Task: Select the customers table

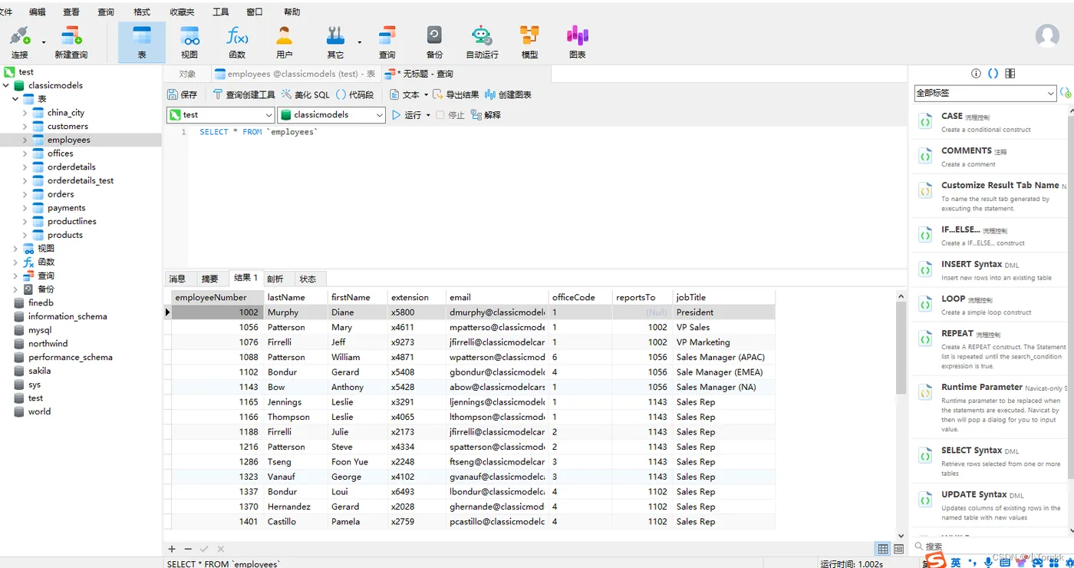Action: click(x=68, y=127)
